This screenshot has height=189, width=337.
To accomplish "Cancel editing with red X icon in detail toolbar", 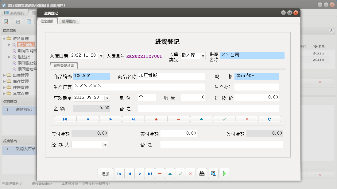I will click(247, 119).
